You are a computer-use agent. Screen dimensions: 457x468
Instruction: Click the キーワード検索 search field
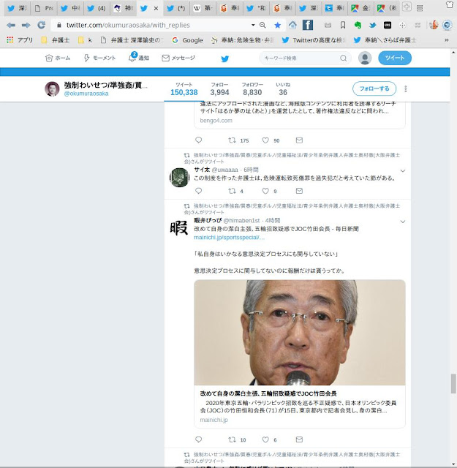tap(305, 58)
